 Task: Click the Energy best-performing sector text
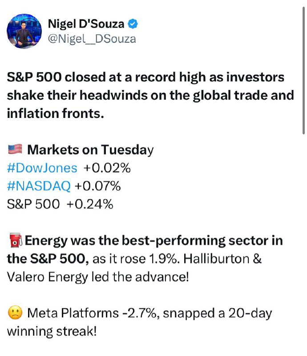(145, 250)
